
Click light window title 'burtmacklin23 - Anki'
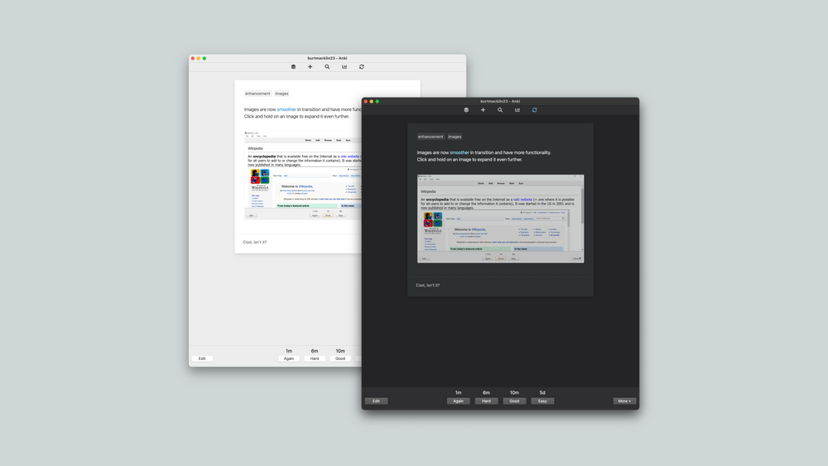[327, 58]
